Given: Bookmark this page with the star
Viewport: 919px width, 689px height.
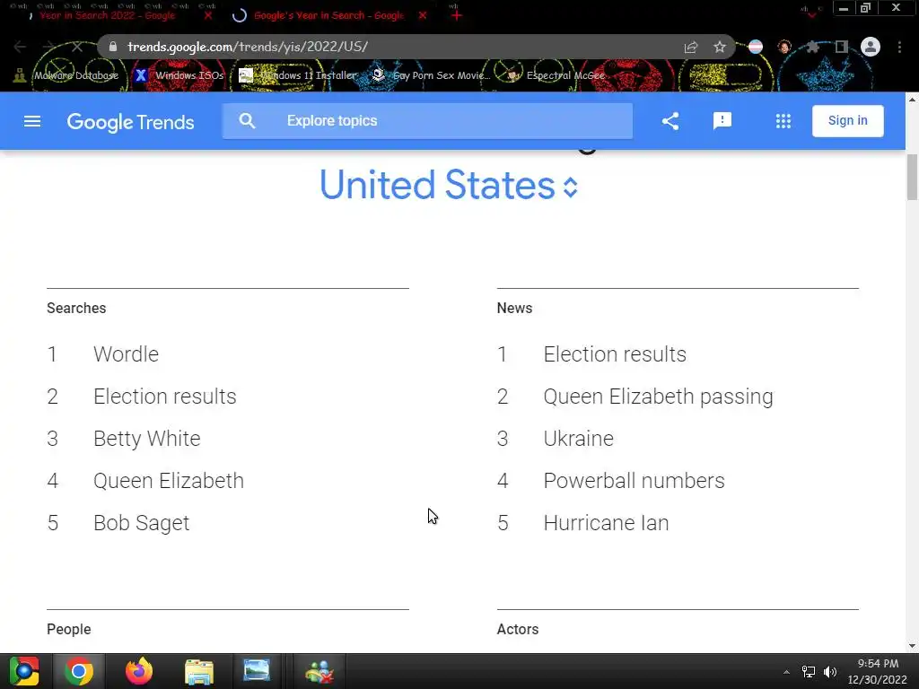Looking at the screenshot, I should pos(720,48).
